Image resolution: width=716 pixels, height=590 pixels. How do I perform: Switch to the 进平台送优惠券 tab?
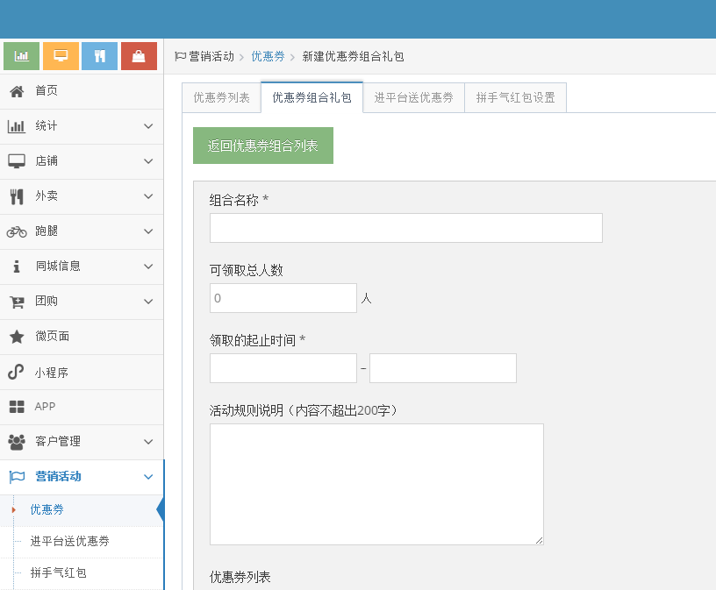click(412, 97)
